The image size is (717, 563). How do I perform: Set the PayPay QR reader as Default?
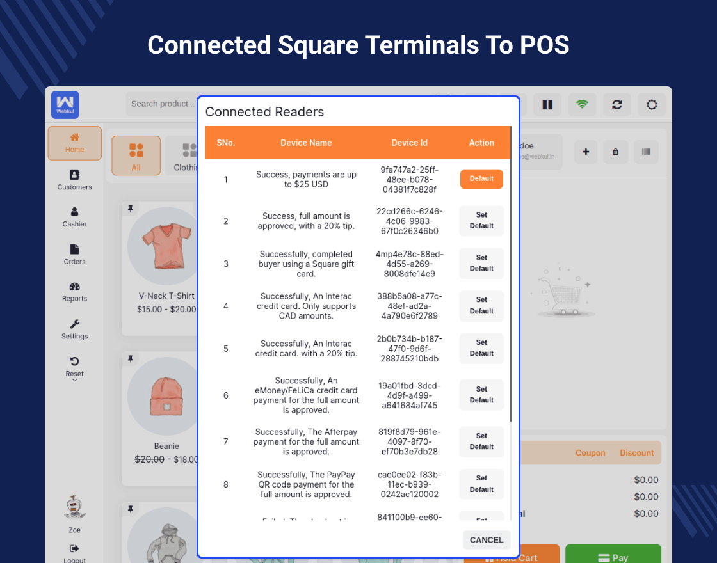coord(481,484)
